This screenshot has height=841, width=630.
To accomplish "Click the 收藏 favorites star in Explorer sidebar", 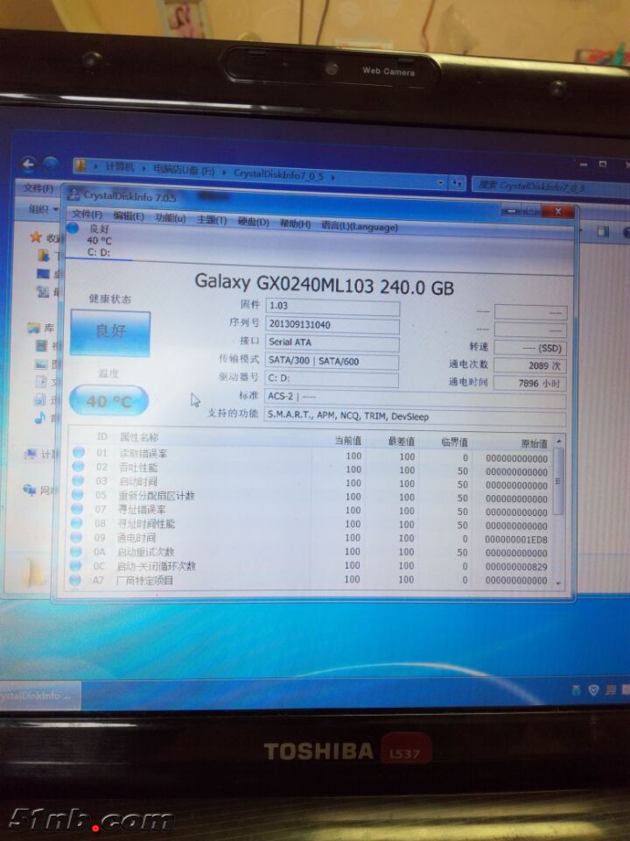I will [x=36, y=237].
